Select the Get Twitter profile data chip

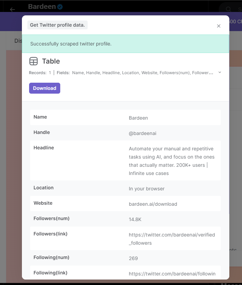(x=57, y=25)
